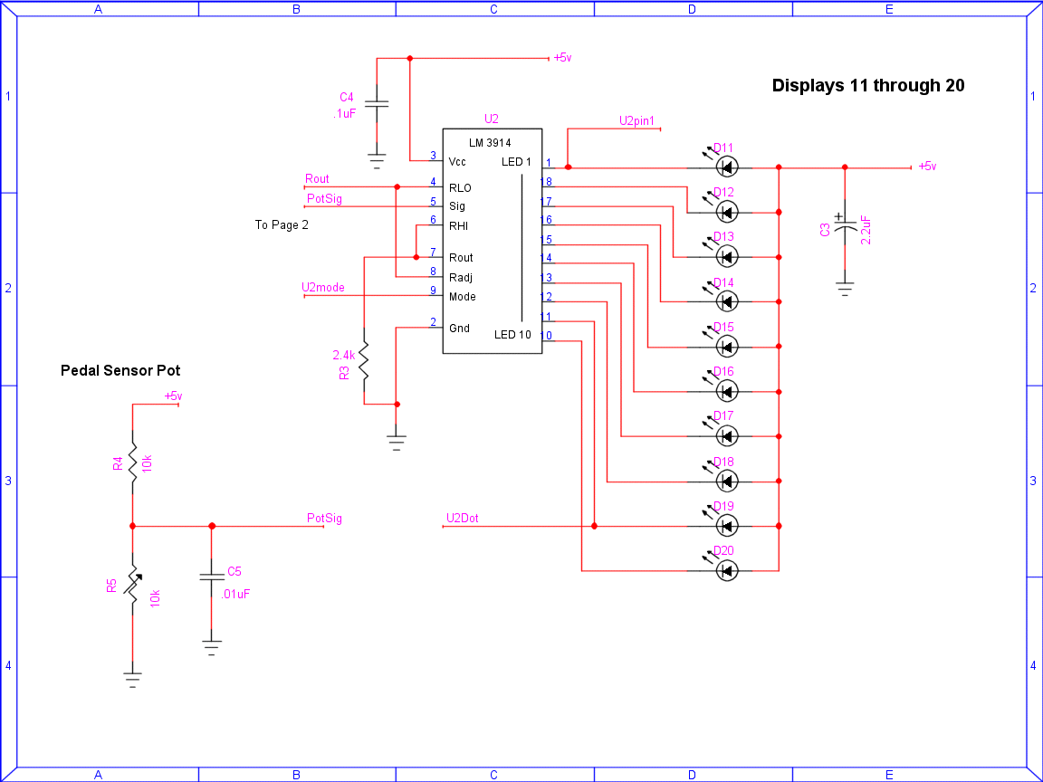Click the "10k" value beside R5

point(154,598)
